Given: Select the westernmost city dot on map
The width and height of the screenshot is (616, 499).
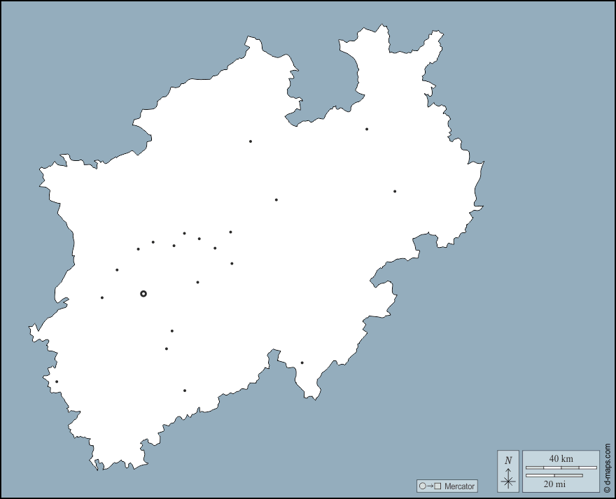Looking at the screenshot, I should pos(57,381).
